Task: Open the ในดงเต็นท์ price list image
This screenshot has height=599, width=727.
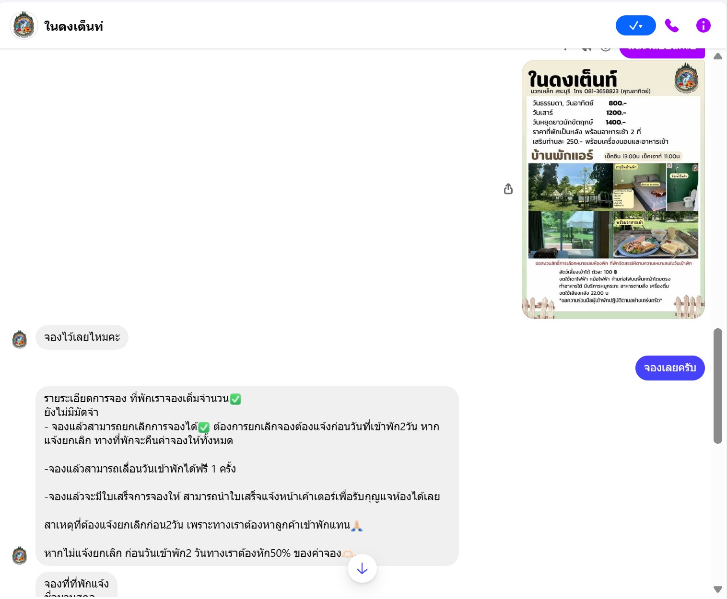Action: click(x=613, y=189)
